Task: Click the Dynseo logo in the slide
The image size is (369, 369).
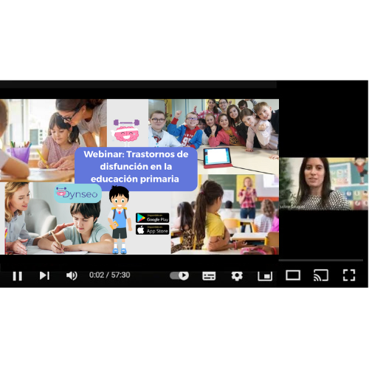Action: [x=77, y=193]
